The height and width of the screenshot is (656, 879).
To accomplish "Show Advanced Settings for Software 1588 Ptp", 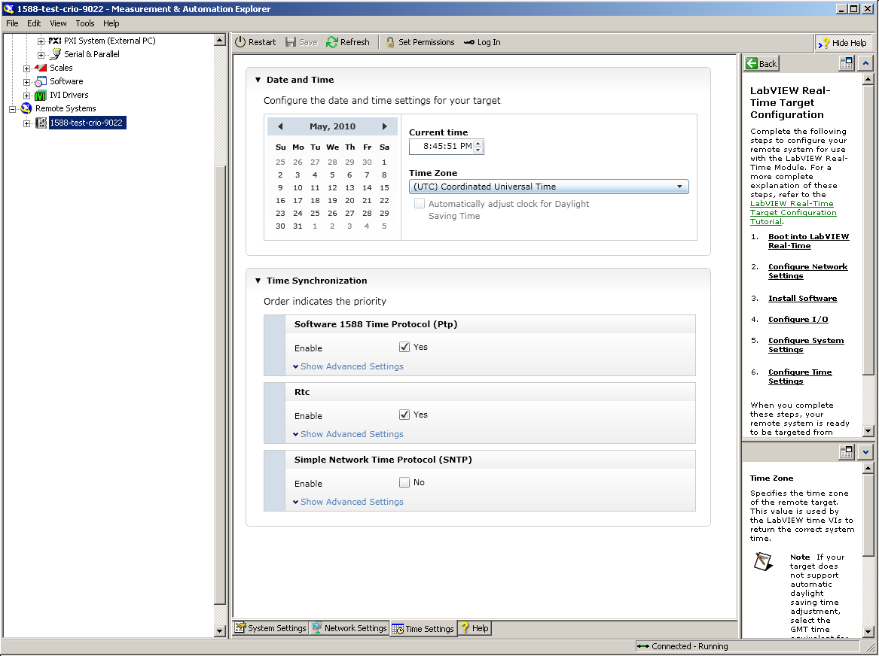I will pos(348,366).
